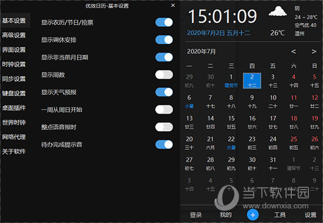The height and width of the screenshot is (223, 323).
Task: Select July 13 廿三
Action: click(x=189, y=122)
